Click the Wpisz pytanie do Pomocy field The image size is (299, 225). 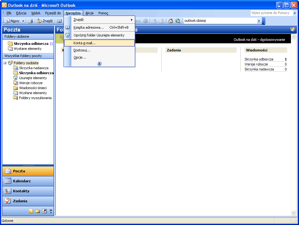pos(272,13)
